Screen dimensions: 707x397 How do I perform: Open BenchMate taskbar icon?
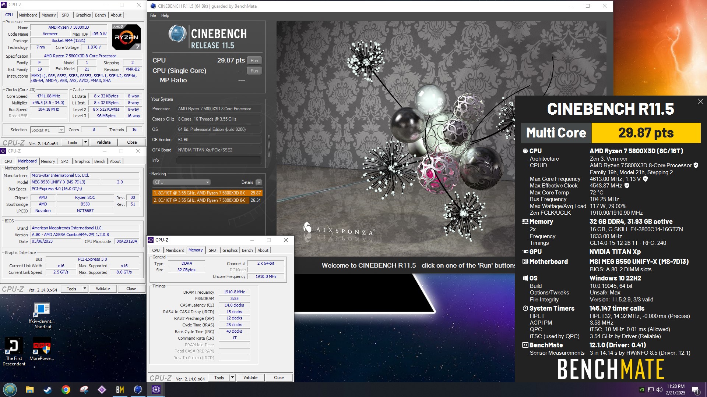coord(120,390)
